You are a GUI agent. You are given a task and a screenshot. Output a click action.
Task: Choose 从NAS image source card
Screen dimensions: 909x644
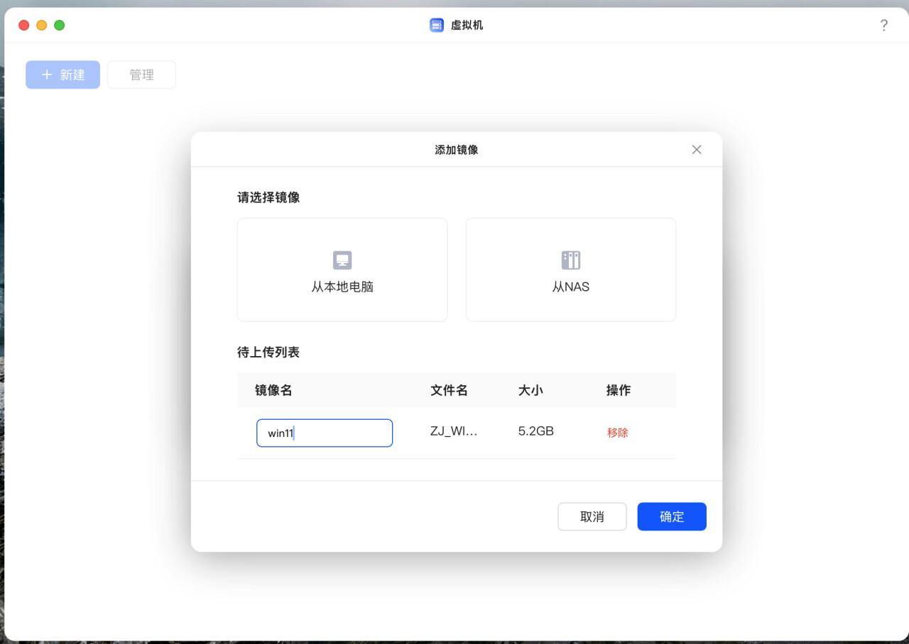click(x=571, y=270)
